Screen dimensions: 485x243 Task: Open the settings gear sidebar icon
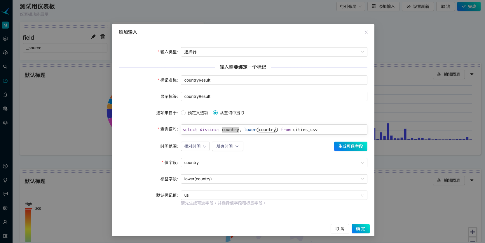(x=5, y=208)
